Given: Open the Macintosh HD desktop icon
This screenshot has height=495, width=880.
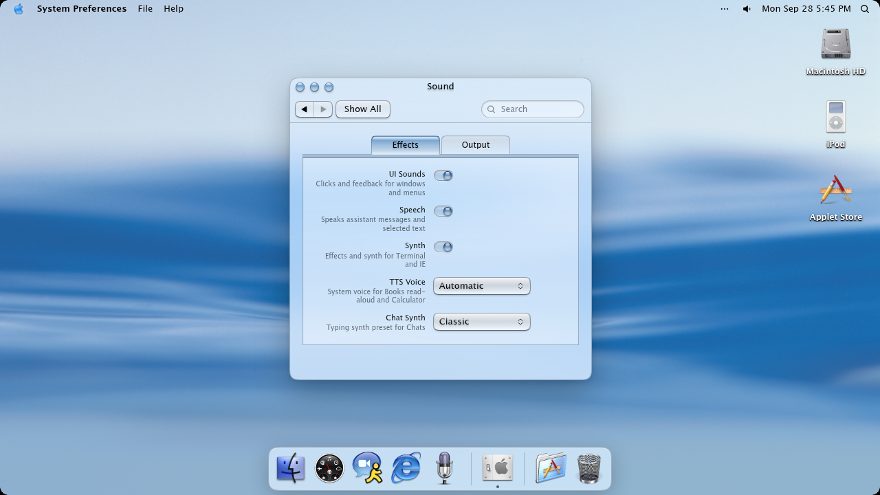Looking at the screenshot, I should [x=836, y=52].
